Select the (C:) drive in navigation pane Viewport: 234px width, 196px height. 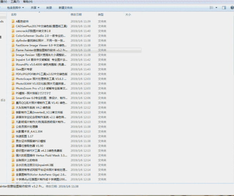click(3, 100)
